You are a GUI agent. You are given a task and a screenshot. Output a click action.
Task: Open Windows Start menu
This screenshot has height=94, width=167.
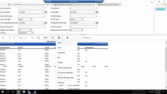(x=3, y=92)
